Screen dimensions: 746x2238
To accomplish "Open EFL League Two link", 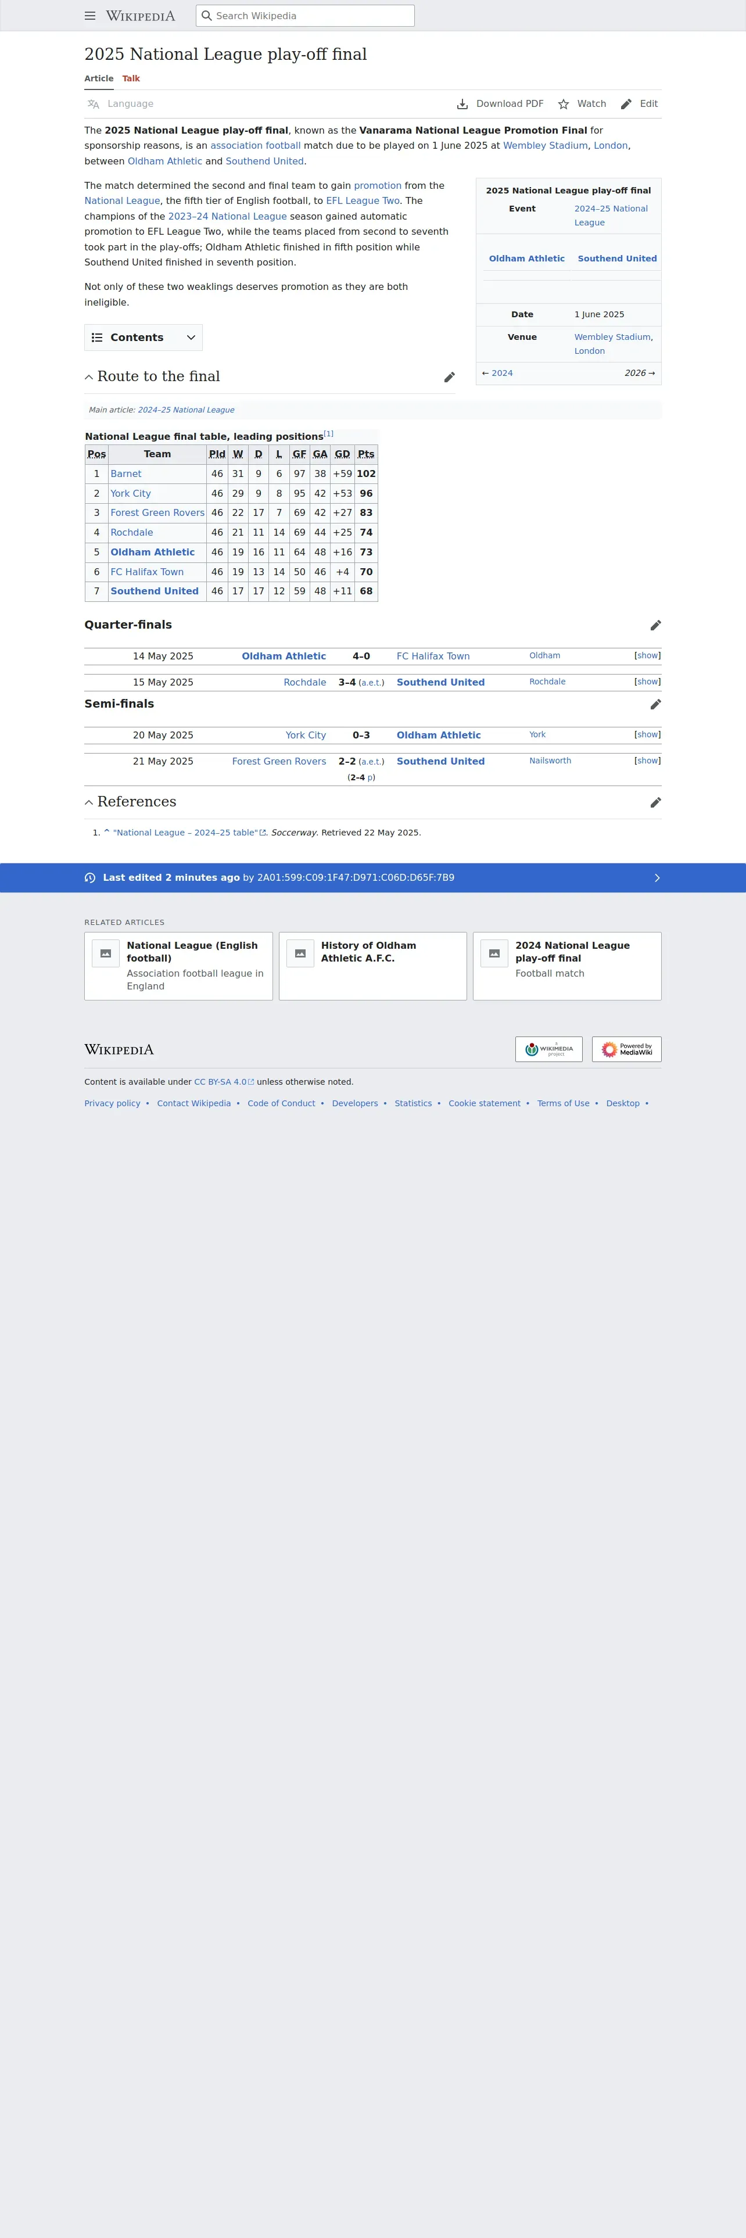I will coord(363,200).
